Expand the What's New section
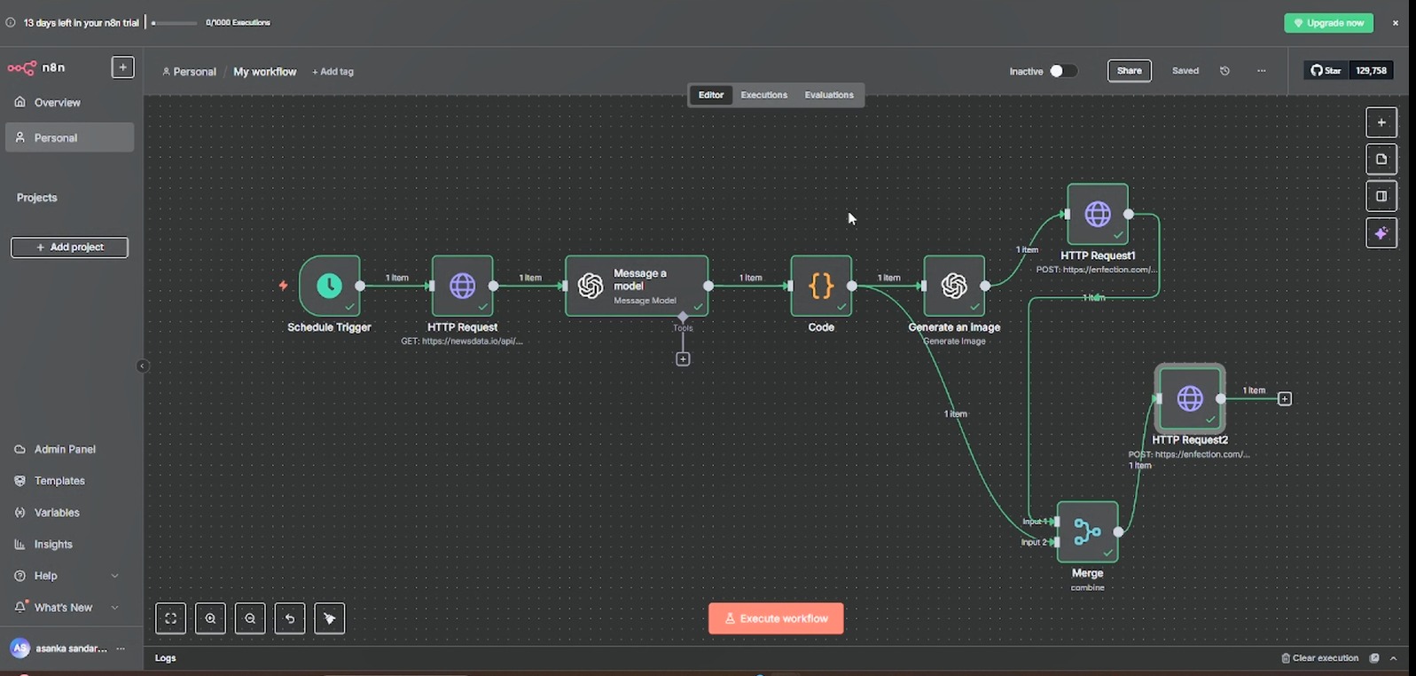Screen dimensions: 1416x676 tap(114, 608)
